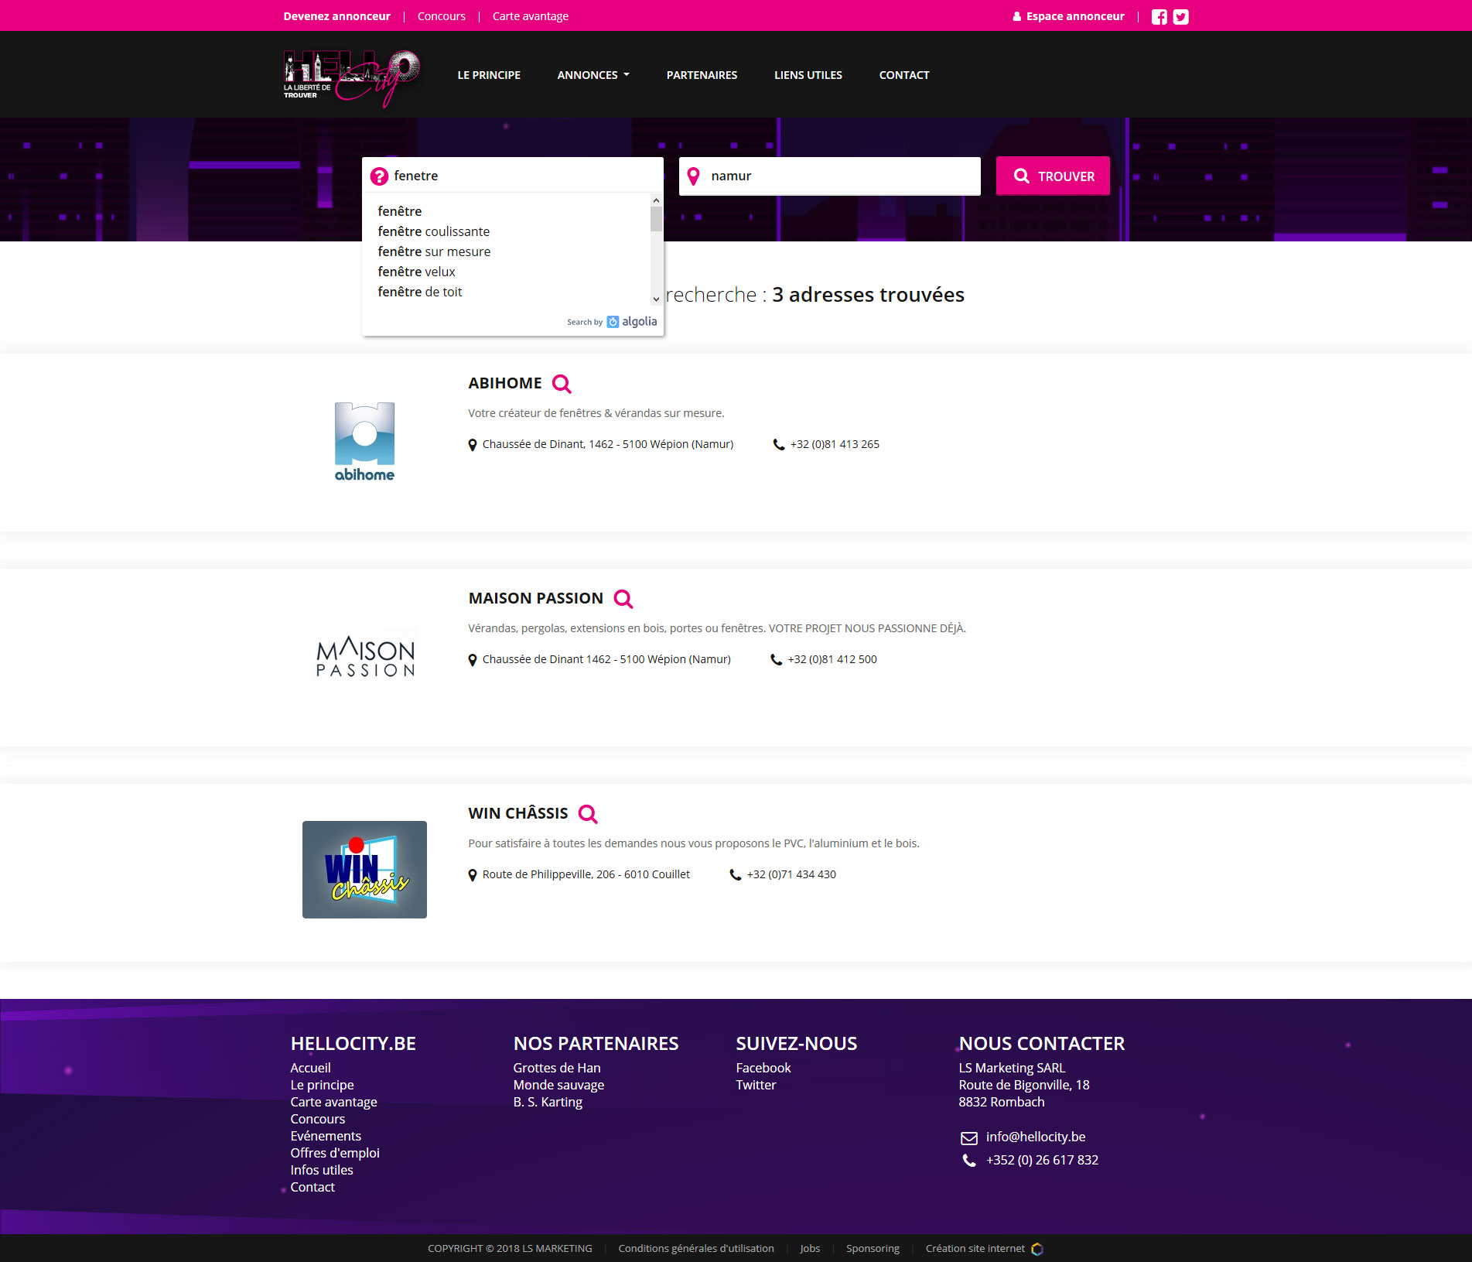Click the hexagon icon after Création site internet
The image size is (1472, 1262).
tap(1037, 1249)
